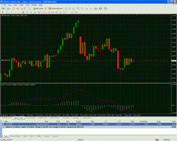Show the Market Watch window icon

[14, 8]
